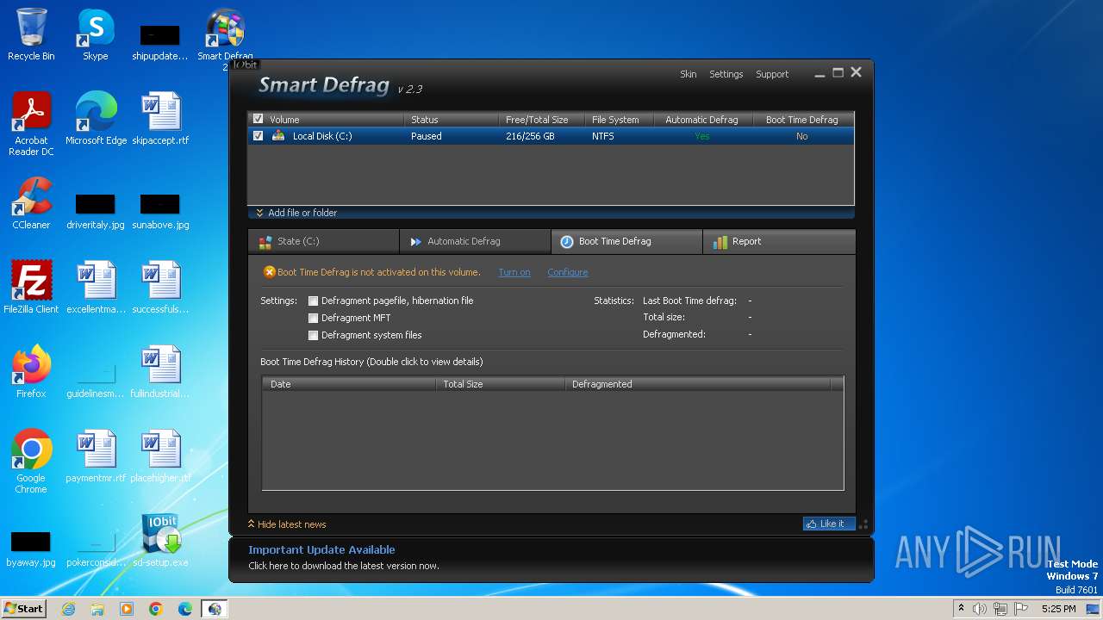Click the Like it button
This screenshot has width=1103, height=620.
click(x=828, y=524)
